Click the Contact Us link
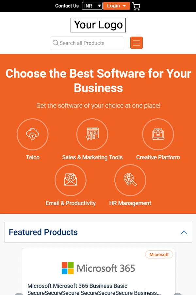Viewport: 196px width, 295px height. click(67, 6)
